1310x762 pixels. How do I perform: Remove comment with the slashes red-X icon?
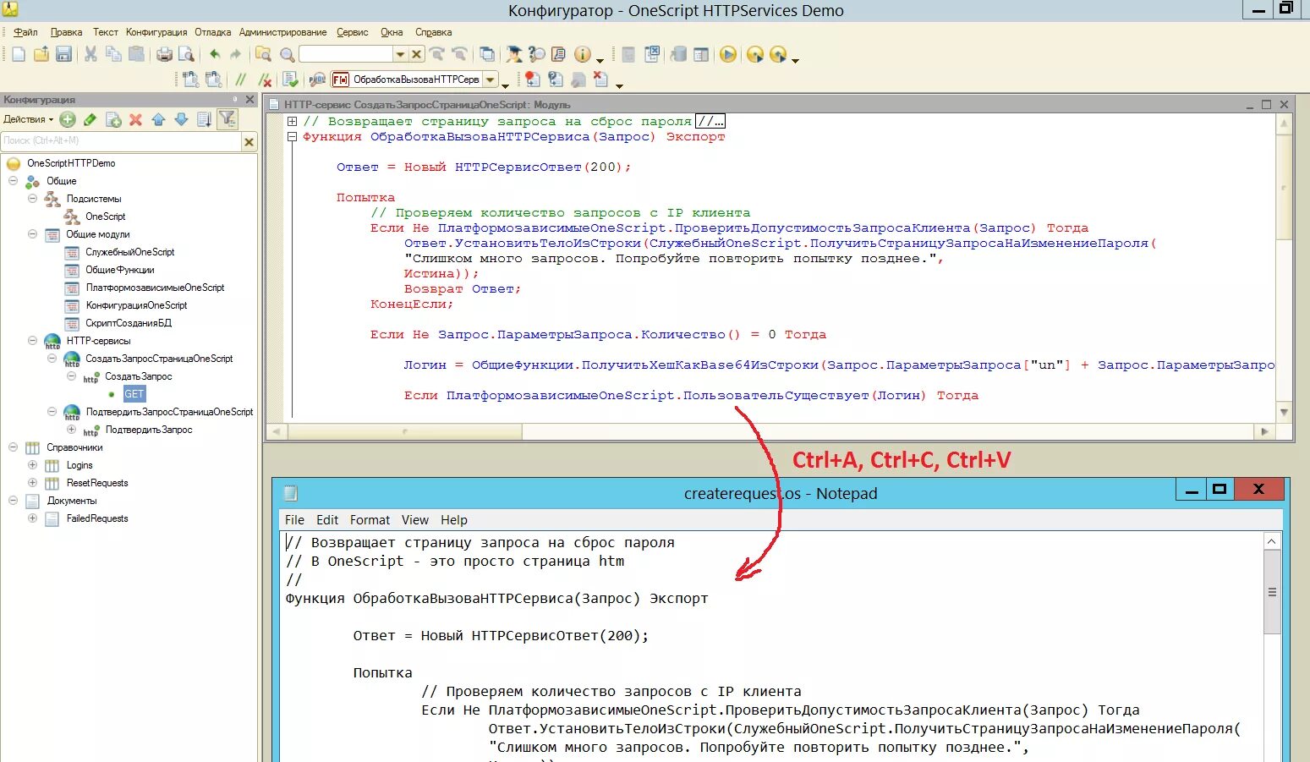265,79
